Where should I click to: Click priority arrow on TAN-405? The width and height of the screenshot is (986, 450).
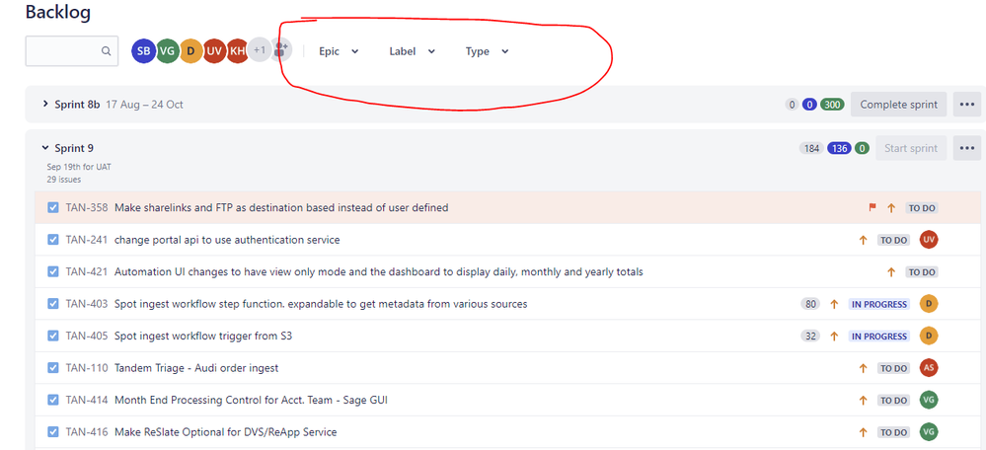click(834, 337)
